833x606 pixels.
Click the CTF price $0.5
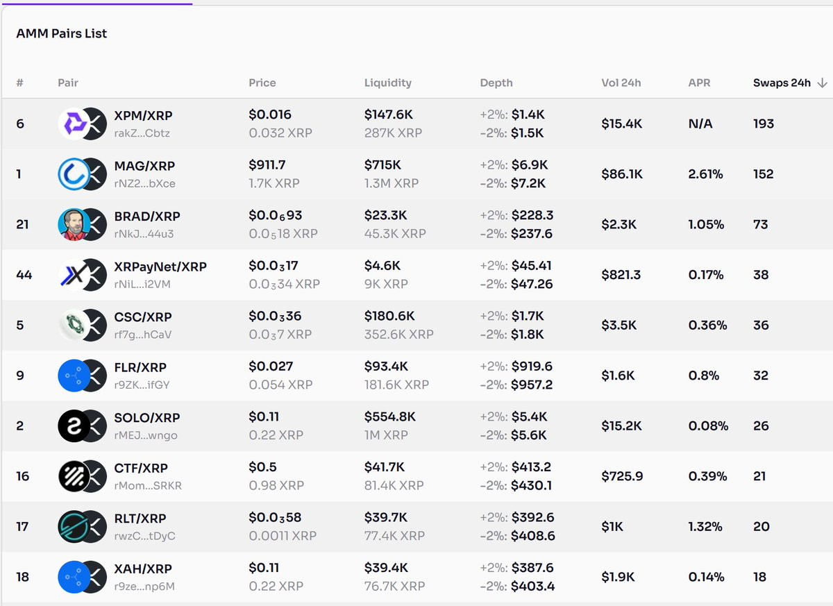click(262, 466)
